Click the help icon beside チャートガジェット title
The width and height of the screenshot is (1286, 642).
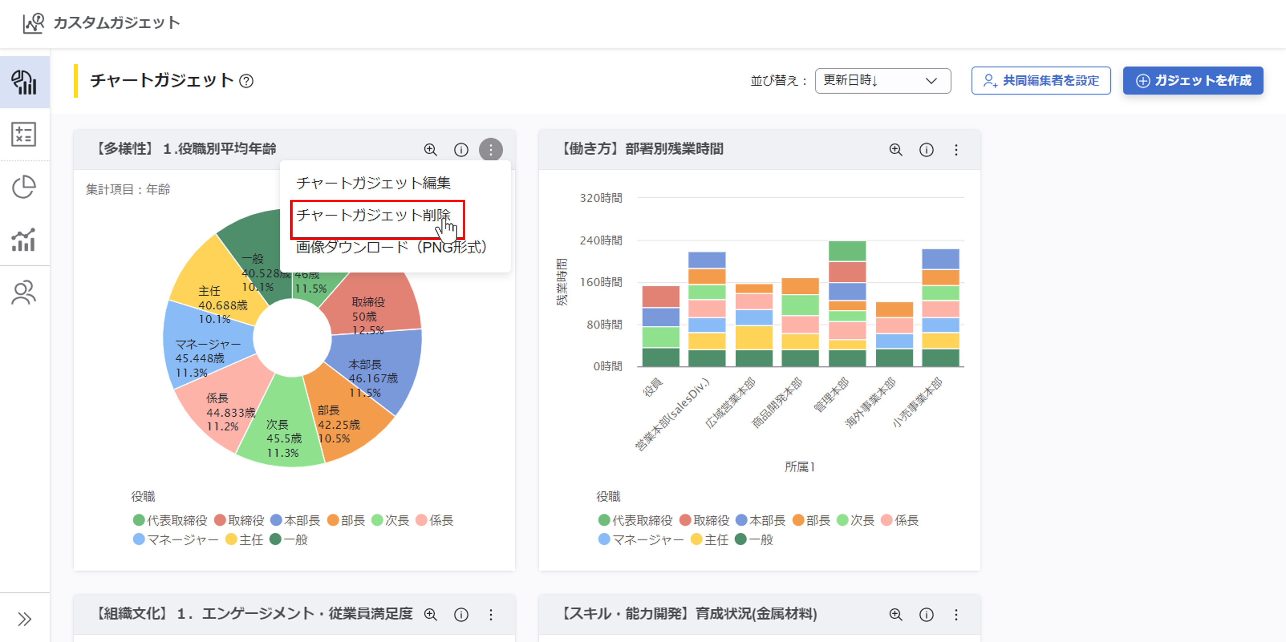(x=246, y=81)
